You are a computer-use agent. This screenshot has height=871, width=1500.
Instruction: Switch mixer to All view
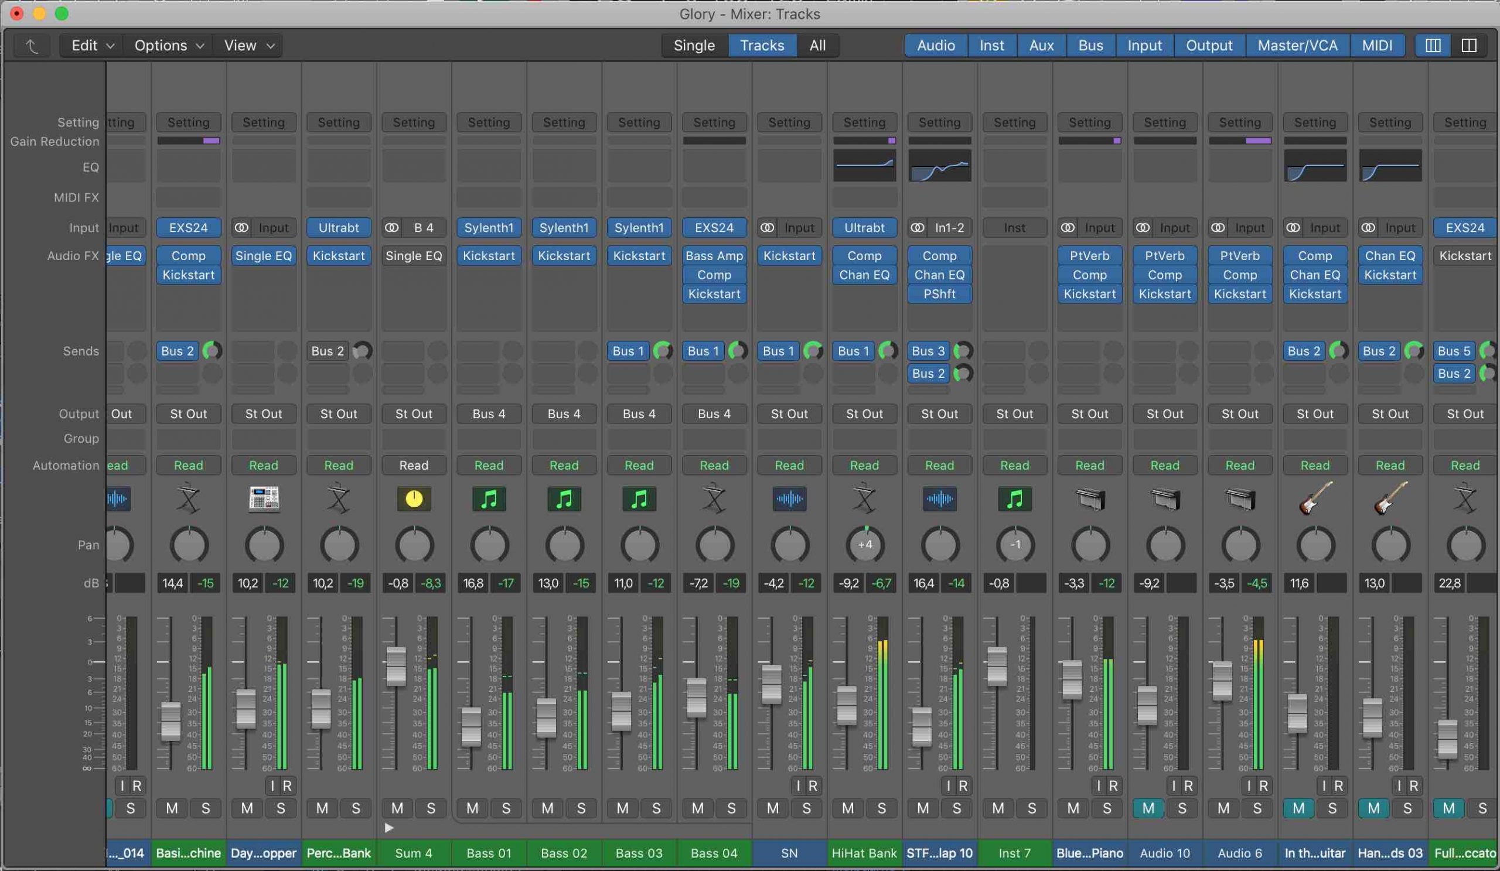click(x=817, y=46)
